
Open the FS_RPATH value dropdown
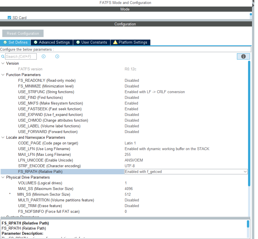(245, 172)
